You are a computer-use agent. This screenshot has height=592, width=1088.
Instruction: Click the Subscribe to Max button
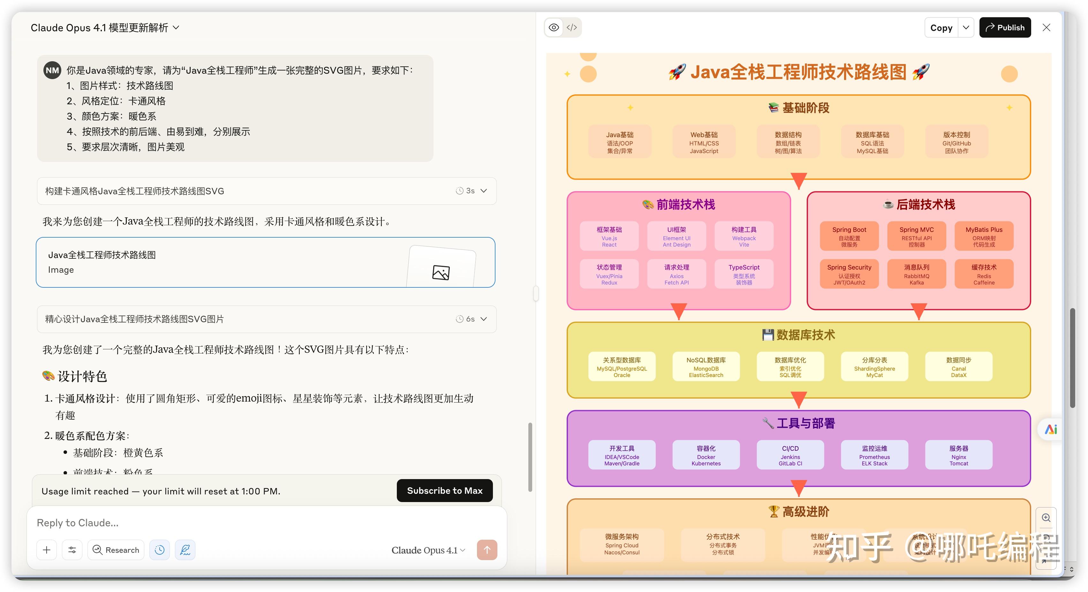[x=444, y=490]
